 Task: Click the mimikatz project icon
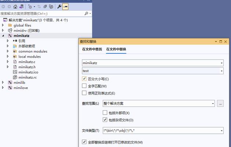tap(10, 36)
